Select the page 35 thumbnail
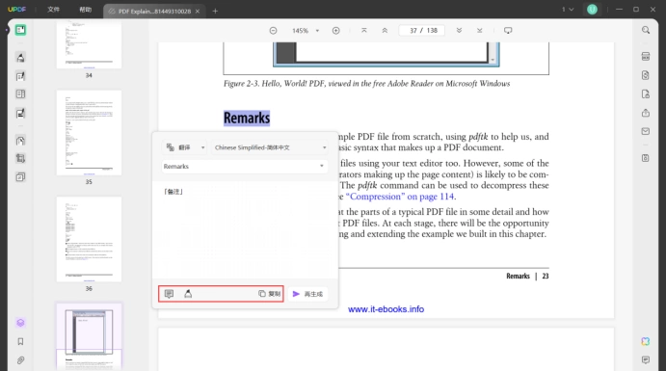The image size is (666, 371). pyautogui.click(x=89, y=133)
